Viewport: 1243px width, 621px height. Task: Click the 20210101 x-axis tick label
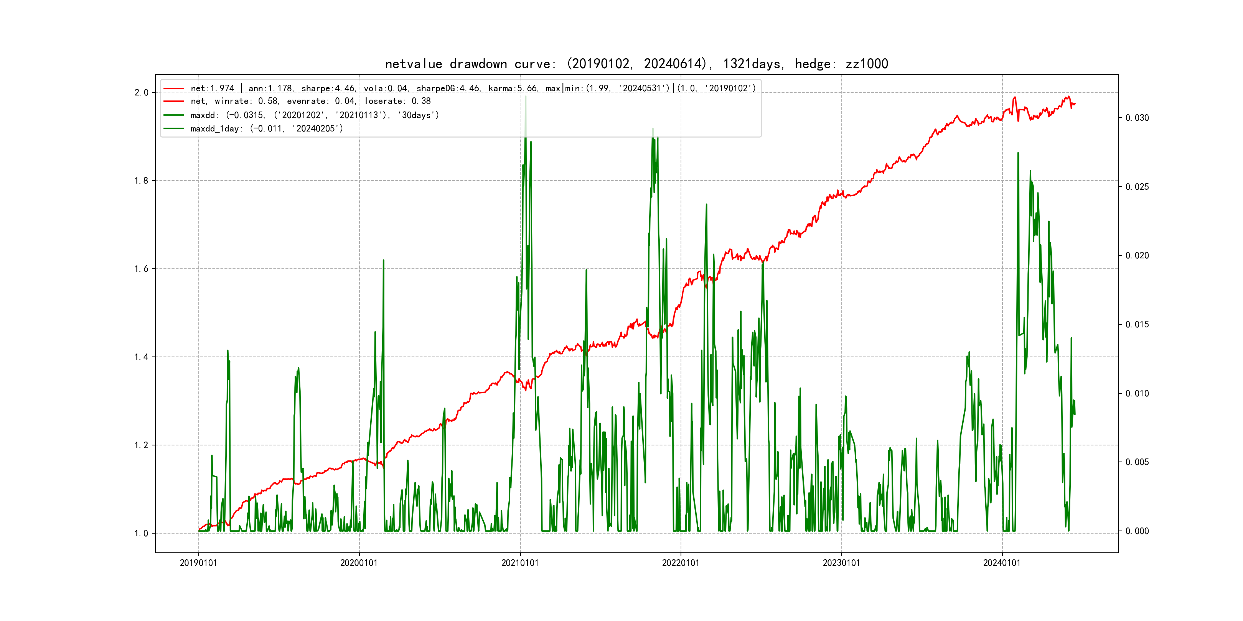pos(520,563)
